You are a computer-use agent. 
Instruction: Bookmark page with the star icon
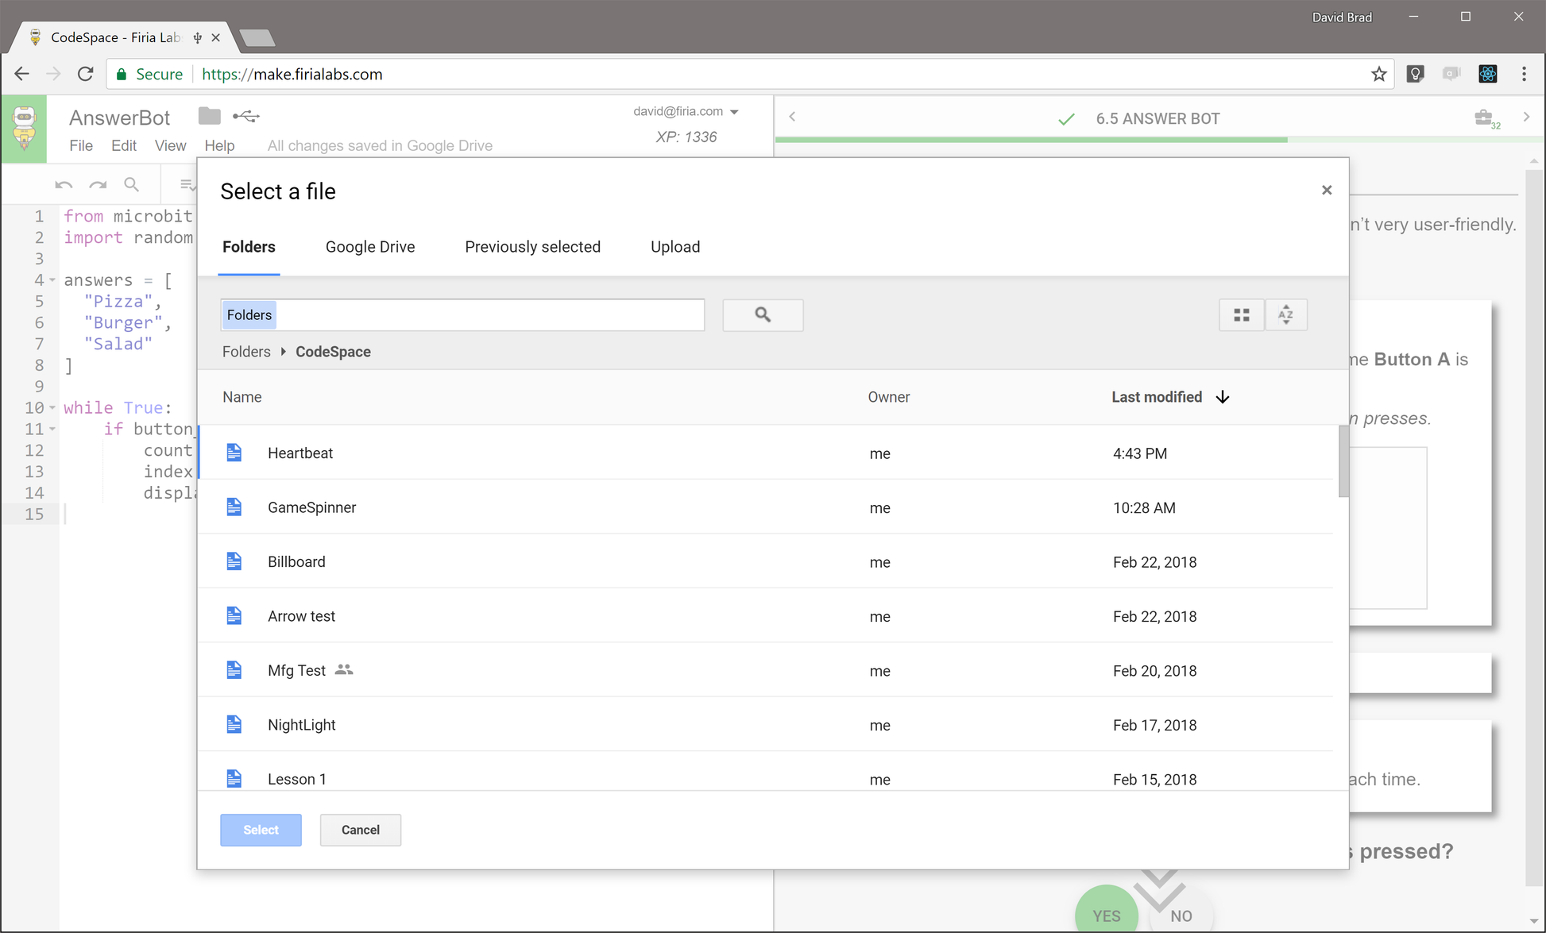(1378, 74)
